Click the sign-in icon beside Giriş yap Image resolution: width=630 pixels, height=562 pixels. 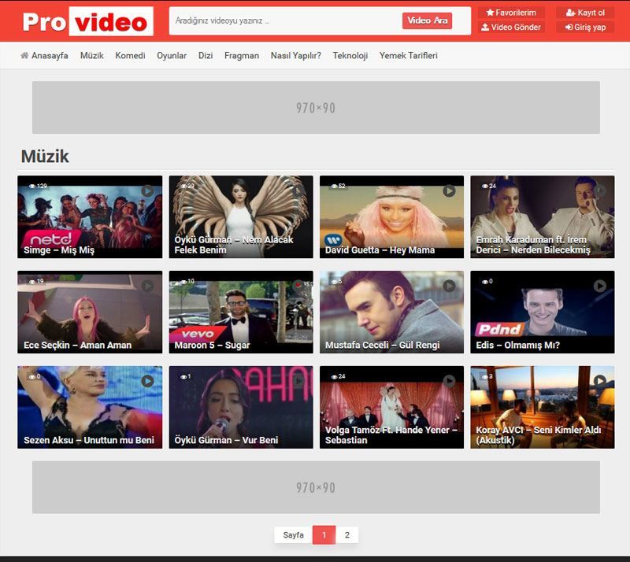[x=569, y=28]
